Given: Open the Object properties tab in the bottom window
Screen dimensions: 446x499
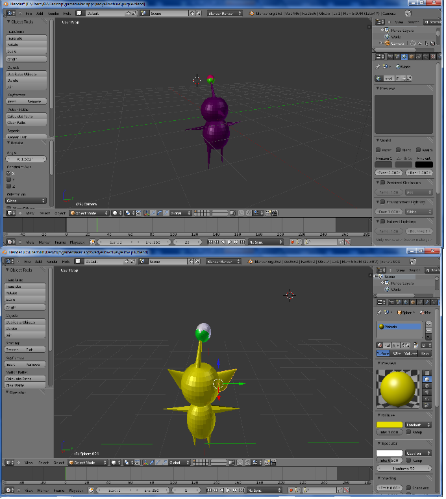Looking at the screenshot, I should point(413,302).
